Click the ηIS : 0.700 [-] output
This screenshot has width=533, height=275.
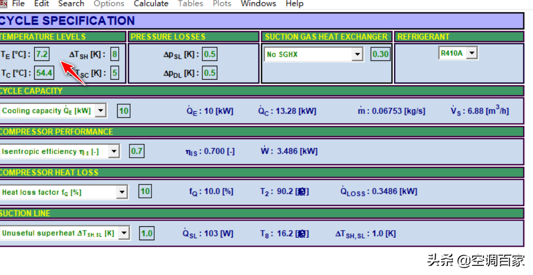(x=210, y=151)
